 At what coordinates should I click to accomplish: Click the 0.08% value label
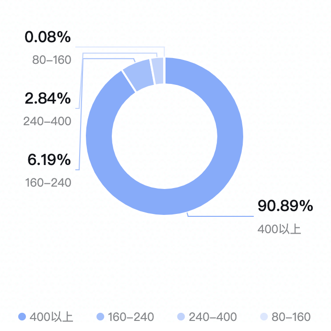47,37
